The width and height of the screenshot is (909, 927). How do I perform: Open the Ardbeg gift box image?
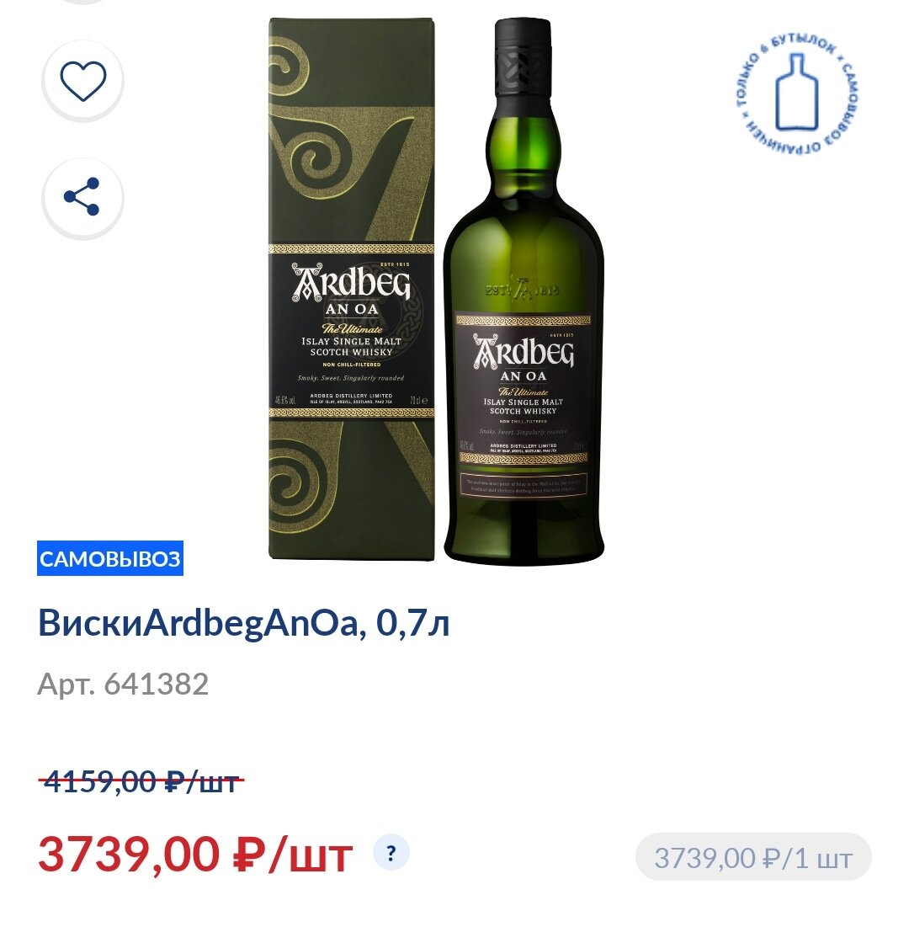352,289
